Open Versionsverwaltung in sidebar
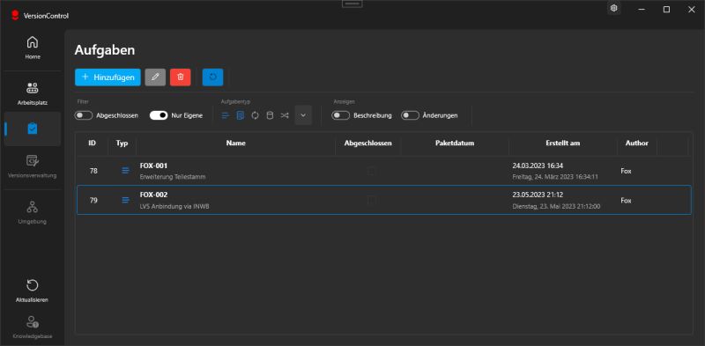Screen dimensions: 705x346 pos(33,166)
